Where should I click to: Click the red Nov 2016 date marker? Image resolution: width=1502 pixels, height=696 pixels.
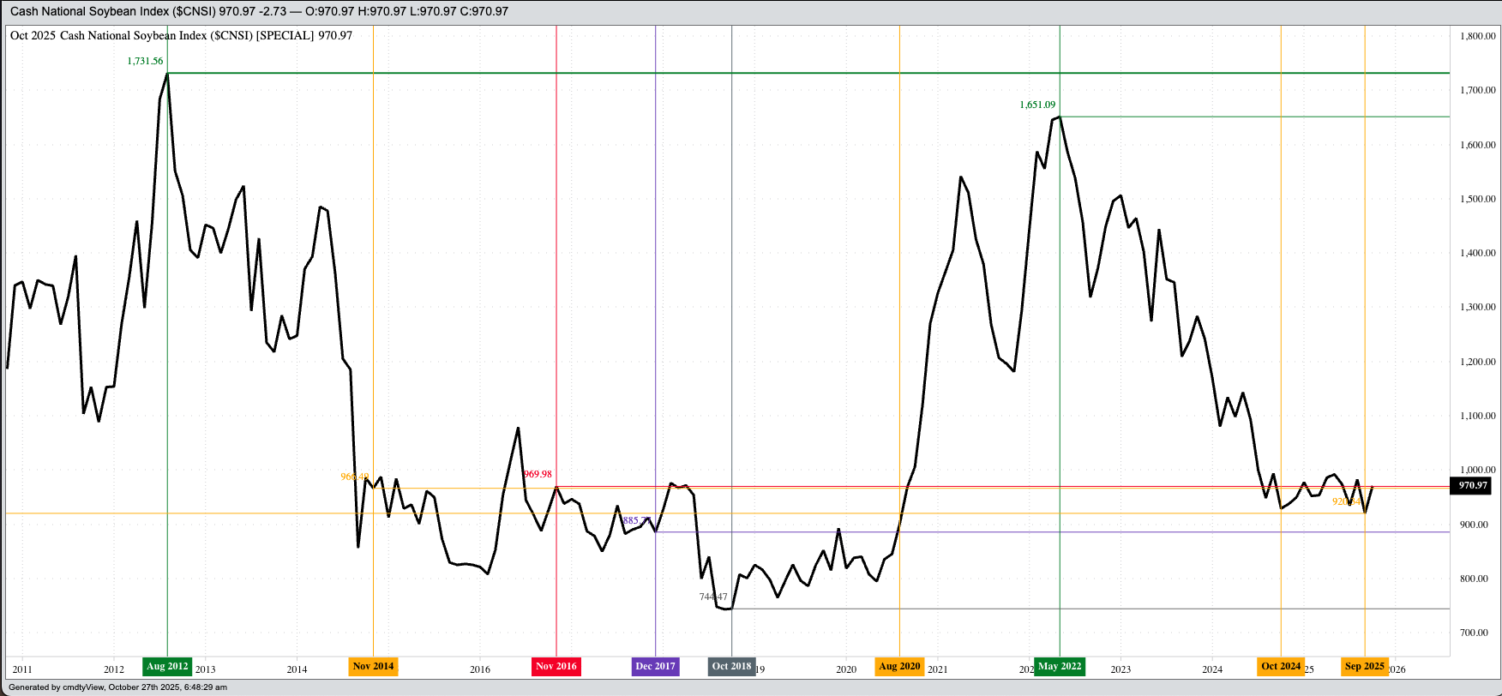[x=556, y=666]
